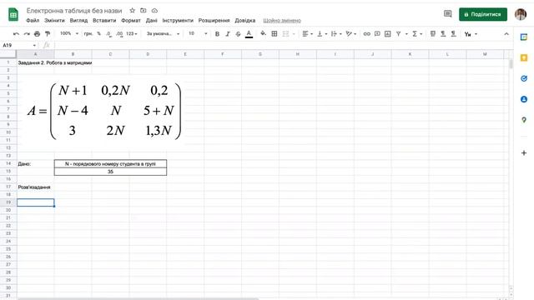The height and width of the screenshot is (300, 534).
Task: Open the Google account avatar
Action: [521, 14]
